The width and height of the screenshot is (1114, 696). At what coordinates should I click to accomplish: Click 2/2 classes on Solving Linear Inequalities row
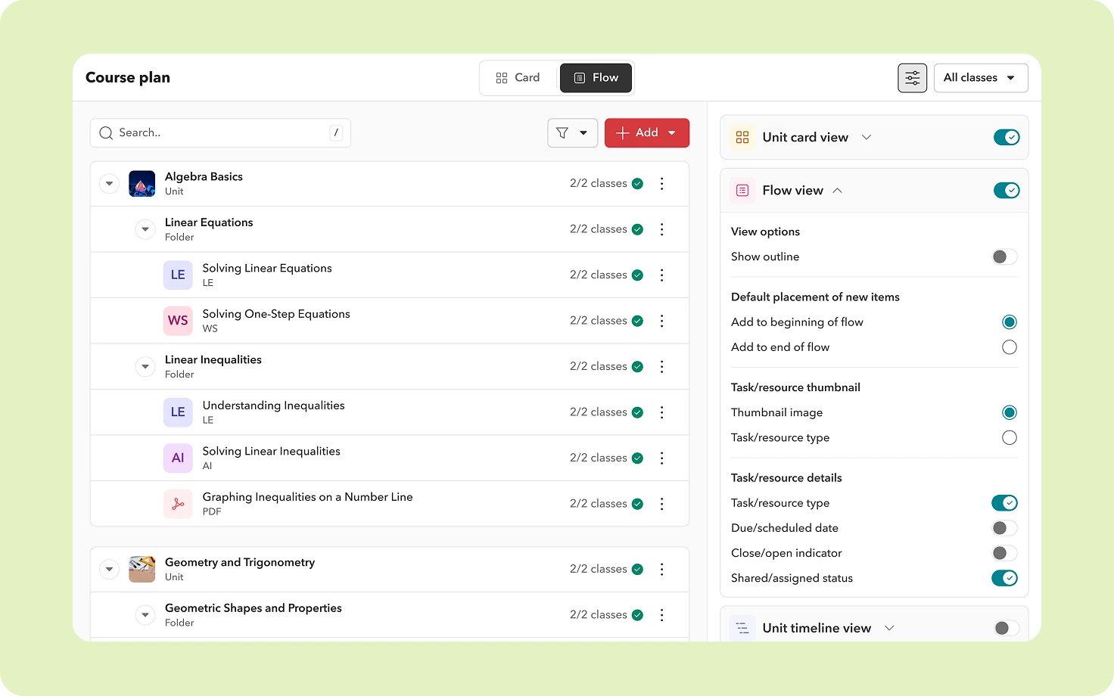(598, 458)
